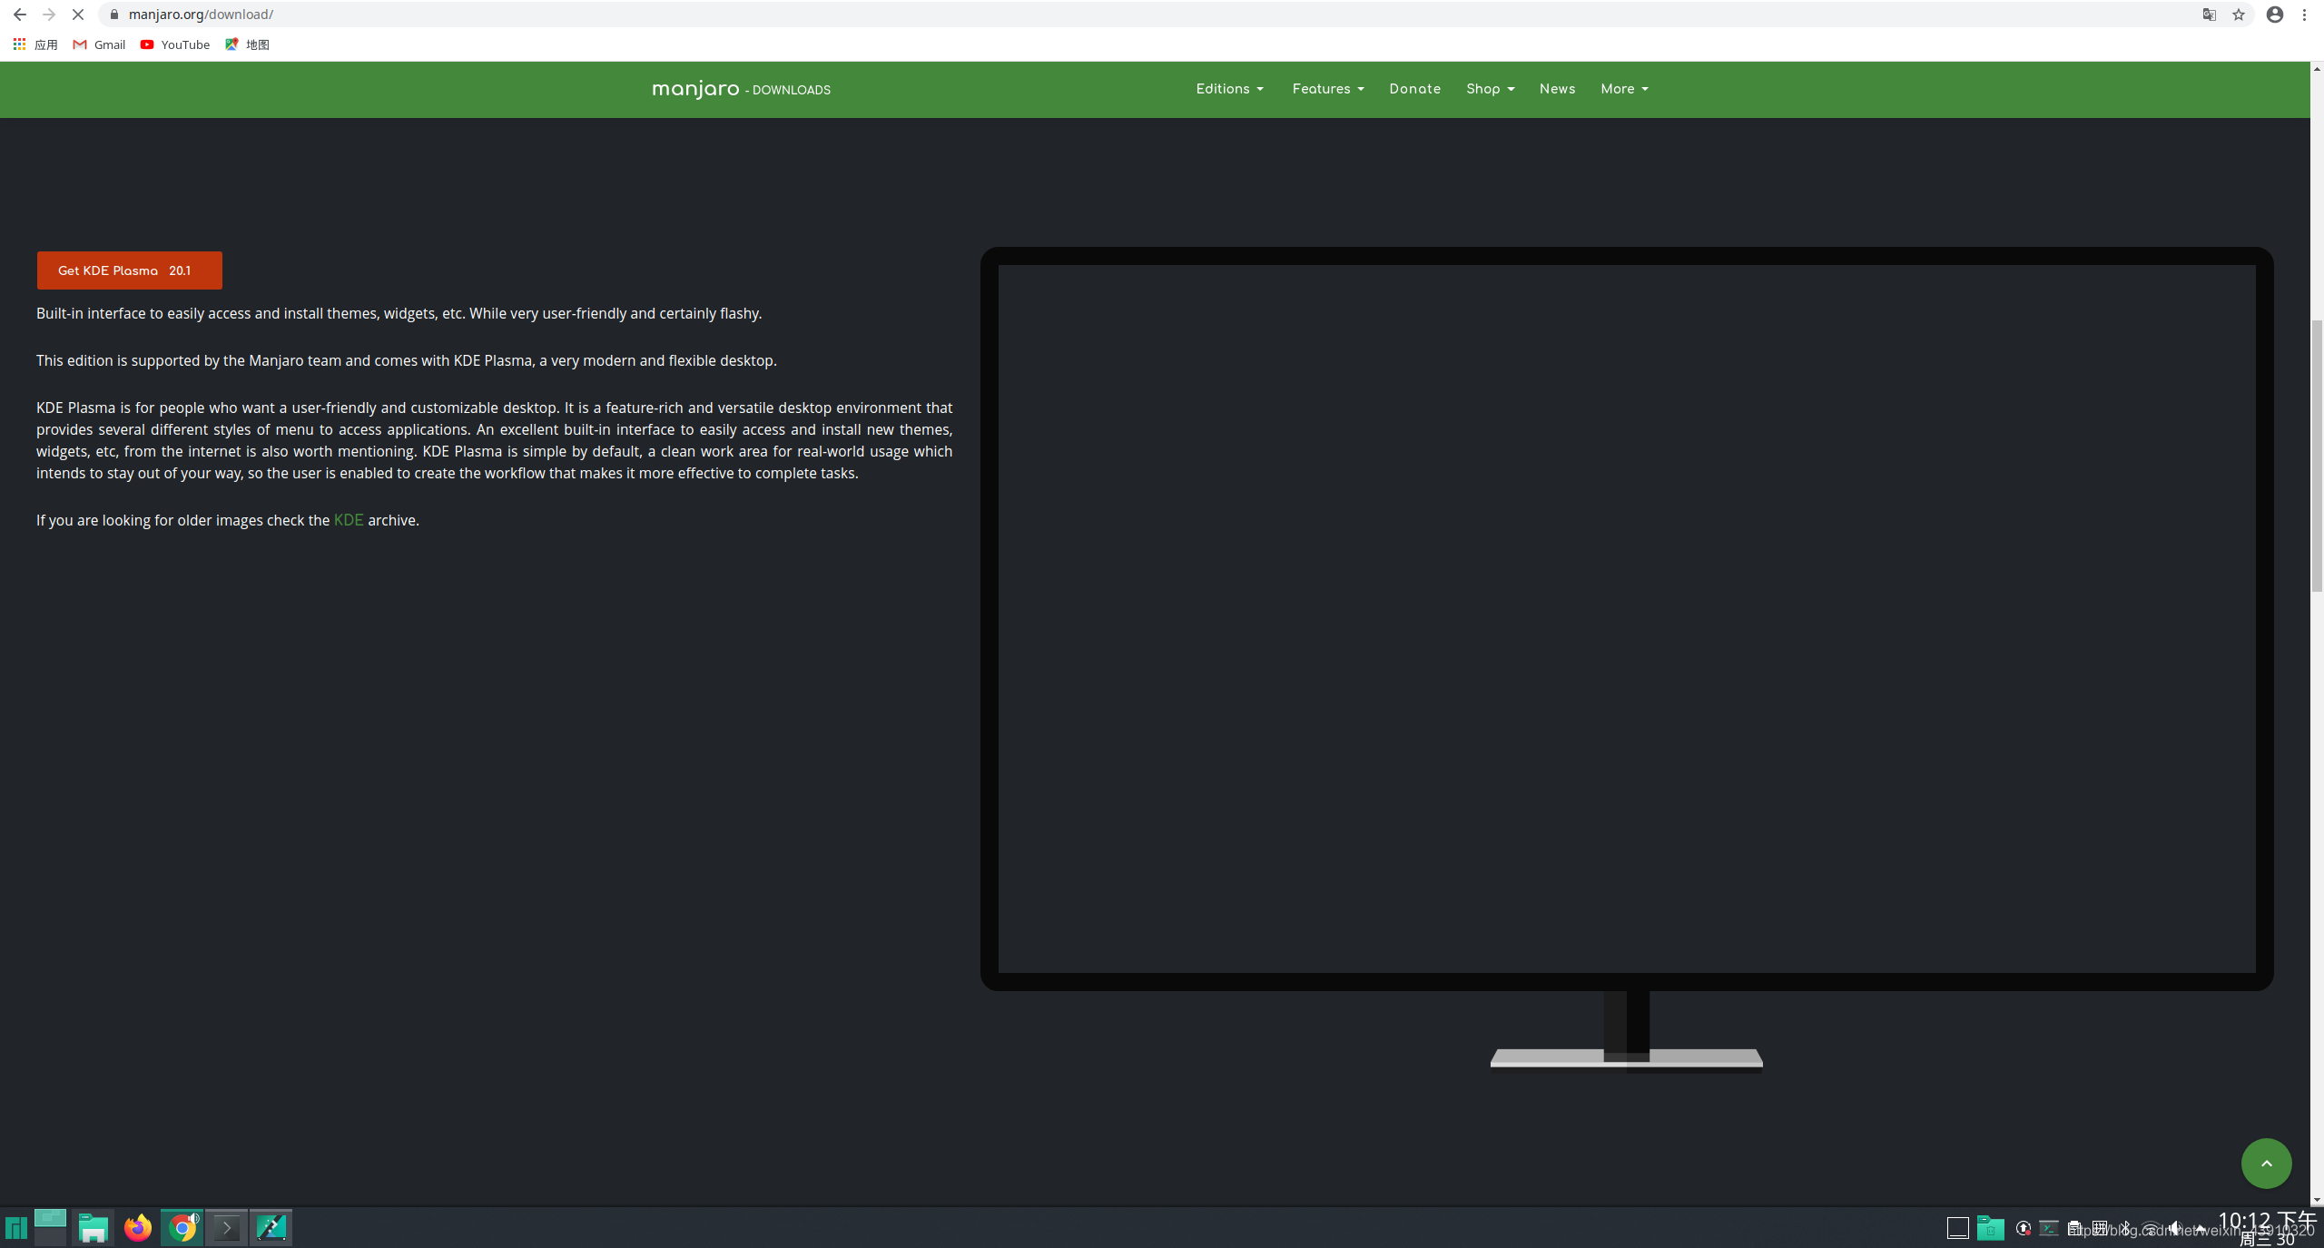Launch Firefox from the taskbar
This screenshot has height=1248, width=2324.
[x=138, y=1227]
